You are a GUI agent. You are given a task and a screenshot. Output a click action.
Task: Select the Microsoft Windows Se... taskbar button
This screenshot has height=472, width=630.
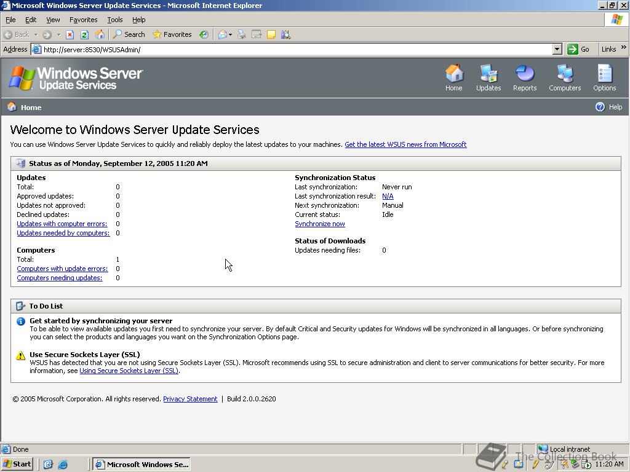point(142,465)
